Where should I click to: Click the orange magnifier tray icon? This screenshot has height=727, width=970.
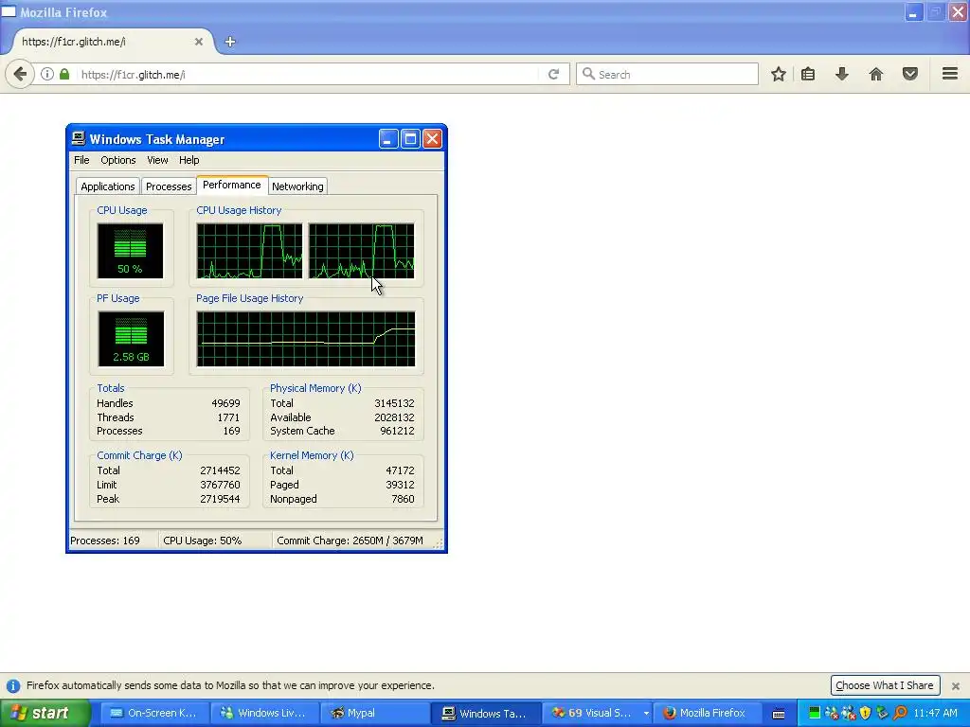click(x=900, y=713)
